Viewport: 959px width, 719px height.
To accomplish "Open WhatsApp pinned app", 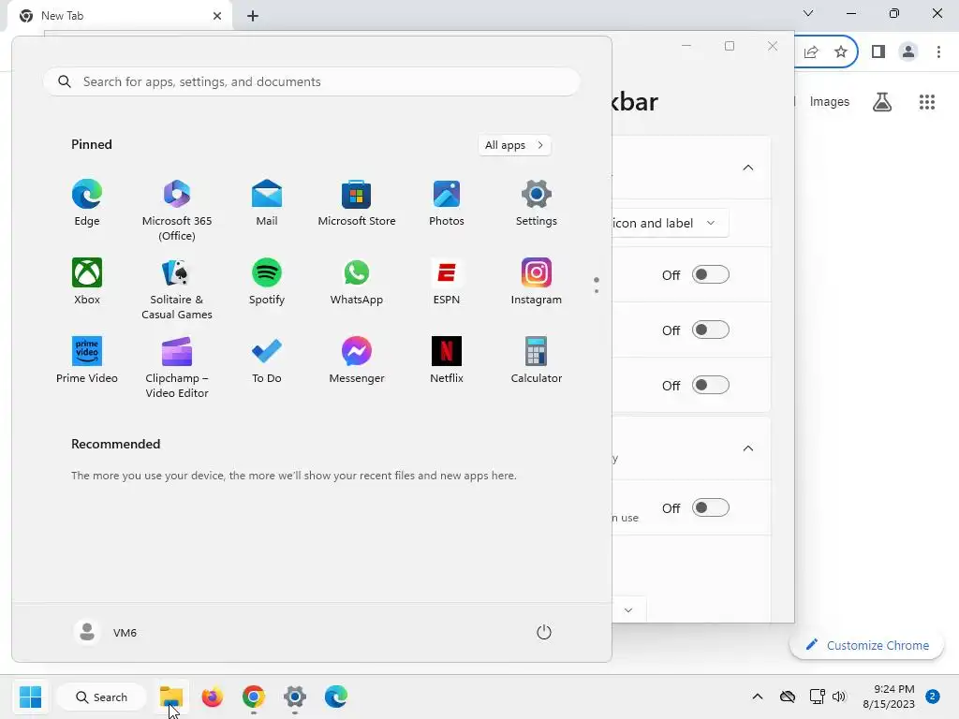I will click(357, 281).
